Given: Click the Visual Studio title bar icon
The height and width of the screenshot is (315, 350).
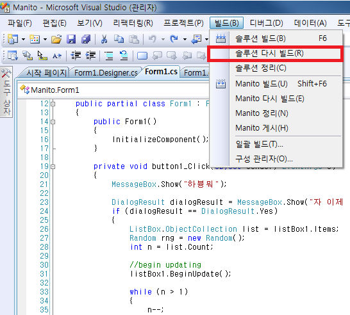Looking at the screenshot, I should pyautogui.click(x=5, y=7).
